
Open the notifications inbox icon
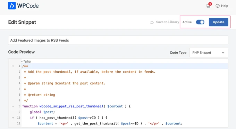[209, 6]
